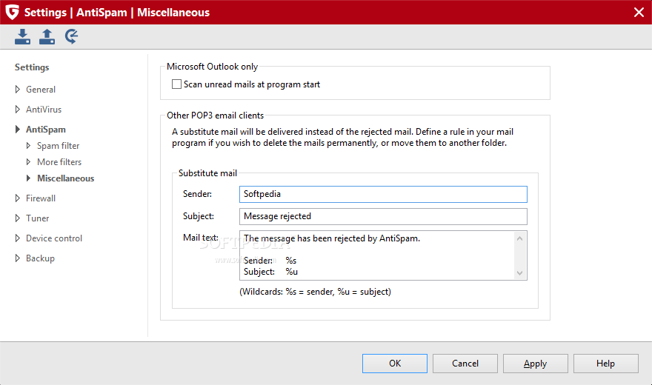
Task: Enable Scan unread mails at program start
Action: click(x=177, y=84)
